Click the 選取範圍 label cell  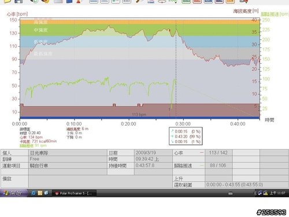point(189,185)
